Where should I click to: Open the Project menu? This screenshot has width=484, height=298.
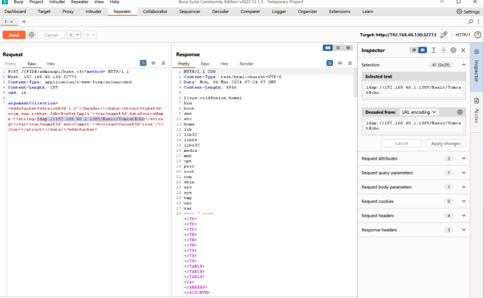(36, 2)
